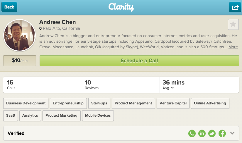242x143 pixels.
Task: Open the Twitter bird verified icon
Action: point(212,133)
